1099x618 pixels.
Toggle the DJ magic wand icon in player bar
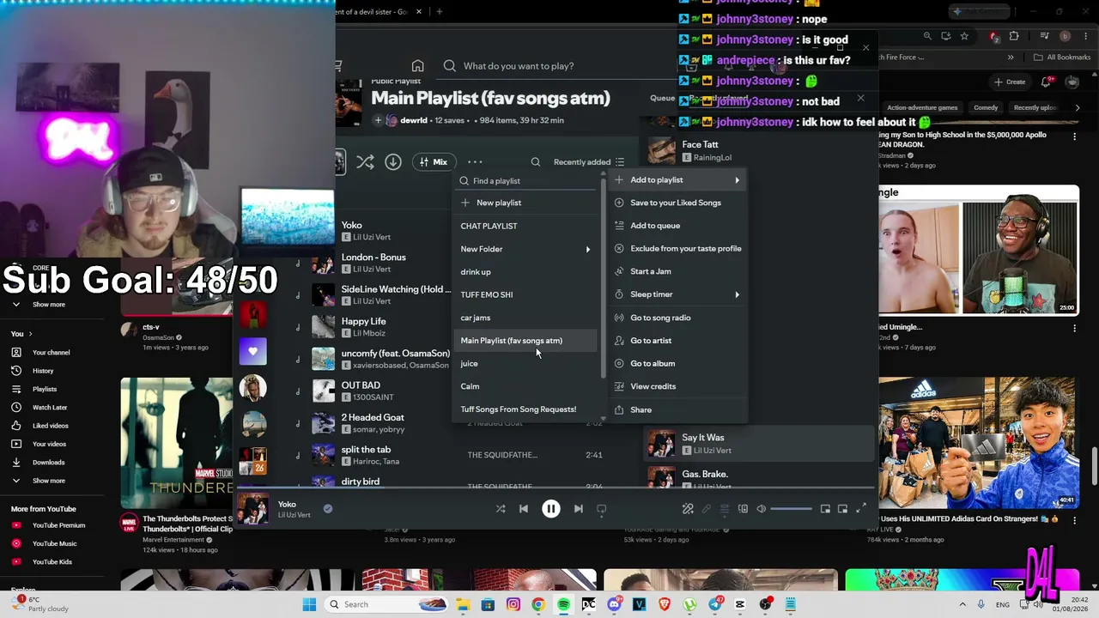[688, 509]
